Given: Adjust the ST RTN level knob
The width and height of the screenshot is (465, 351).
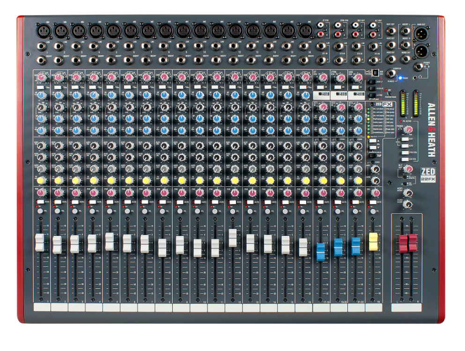Looking at the screenshot, I should [x=323, y=78].
